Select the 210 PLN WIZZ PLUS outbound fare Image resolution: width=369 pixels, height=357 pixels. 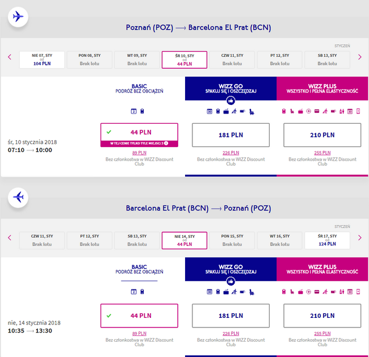coord(322,135)
